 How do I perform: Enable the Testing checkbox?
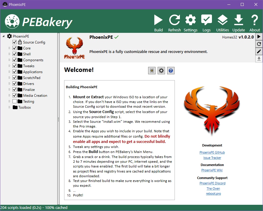tap(15, 102)
